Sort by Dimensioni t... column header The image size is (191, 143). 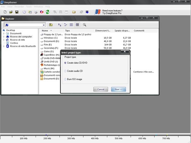[x=103, y=31]
